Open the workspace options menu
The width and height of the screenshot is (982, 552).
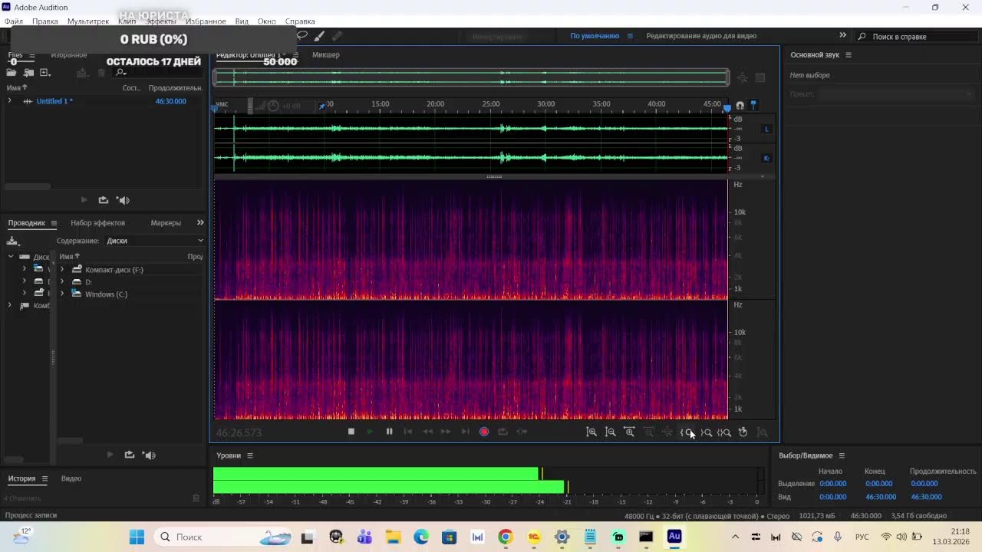point(630,36)
